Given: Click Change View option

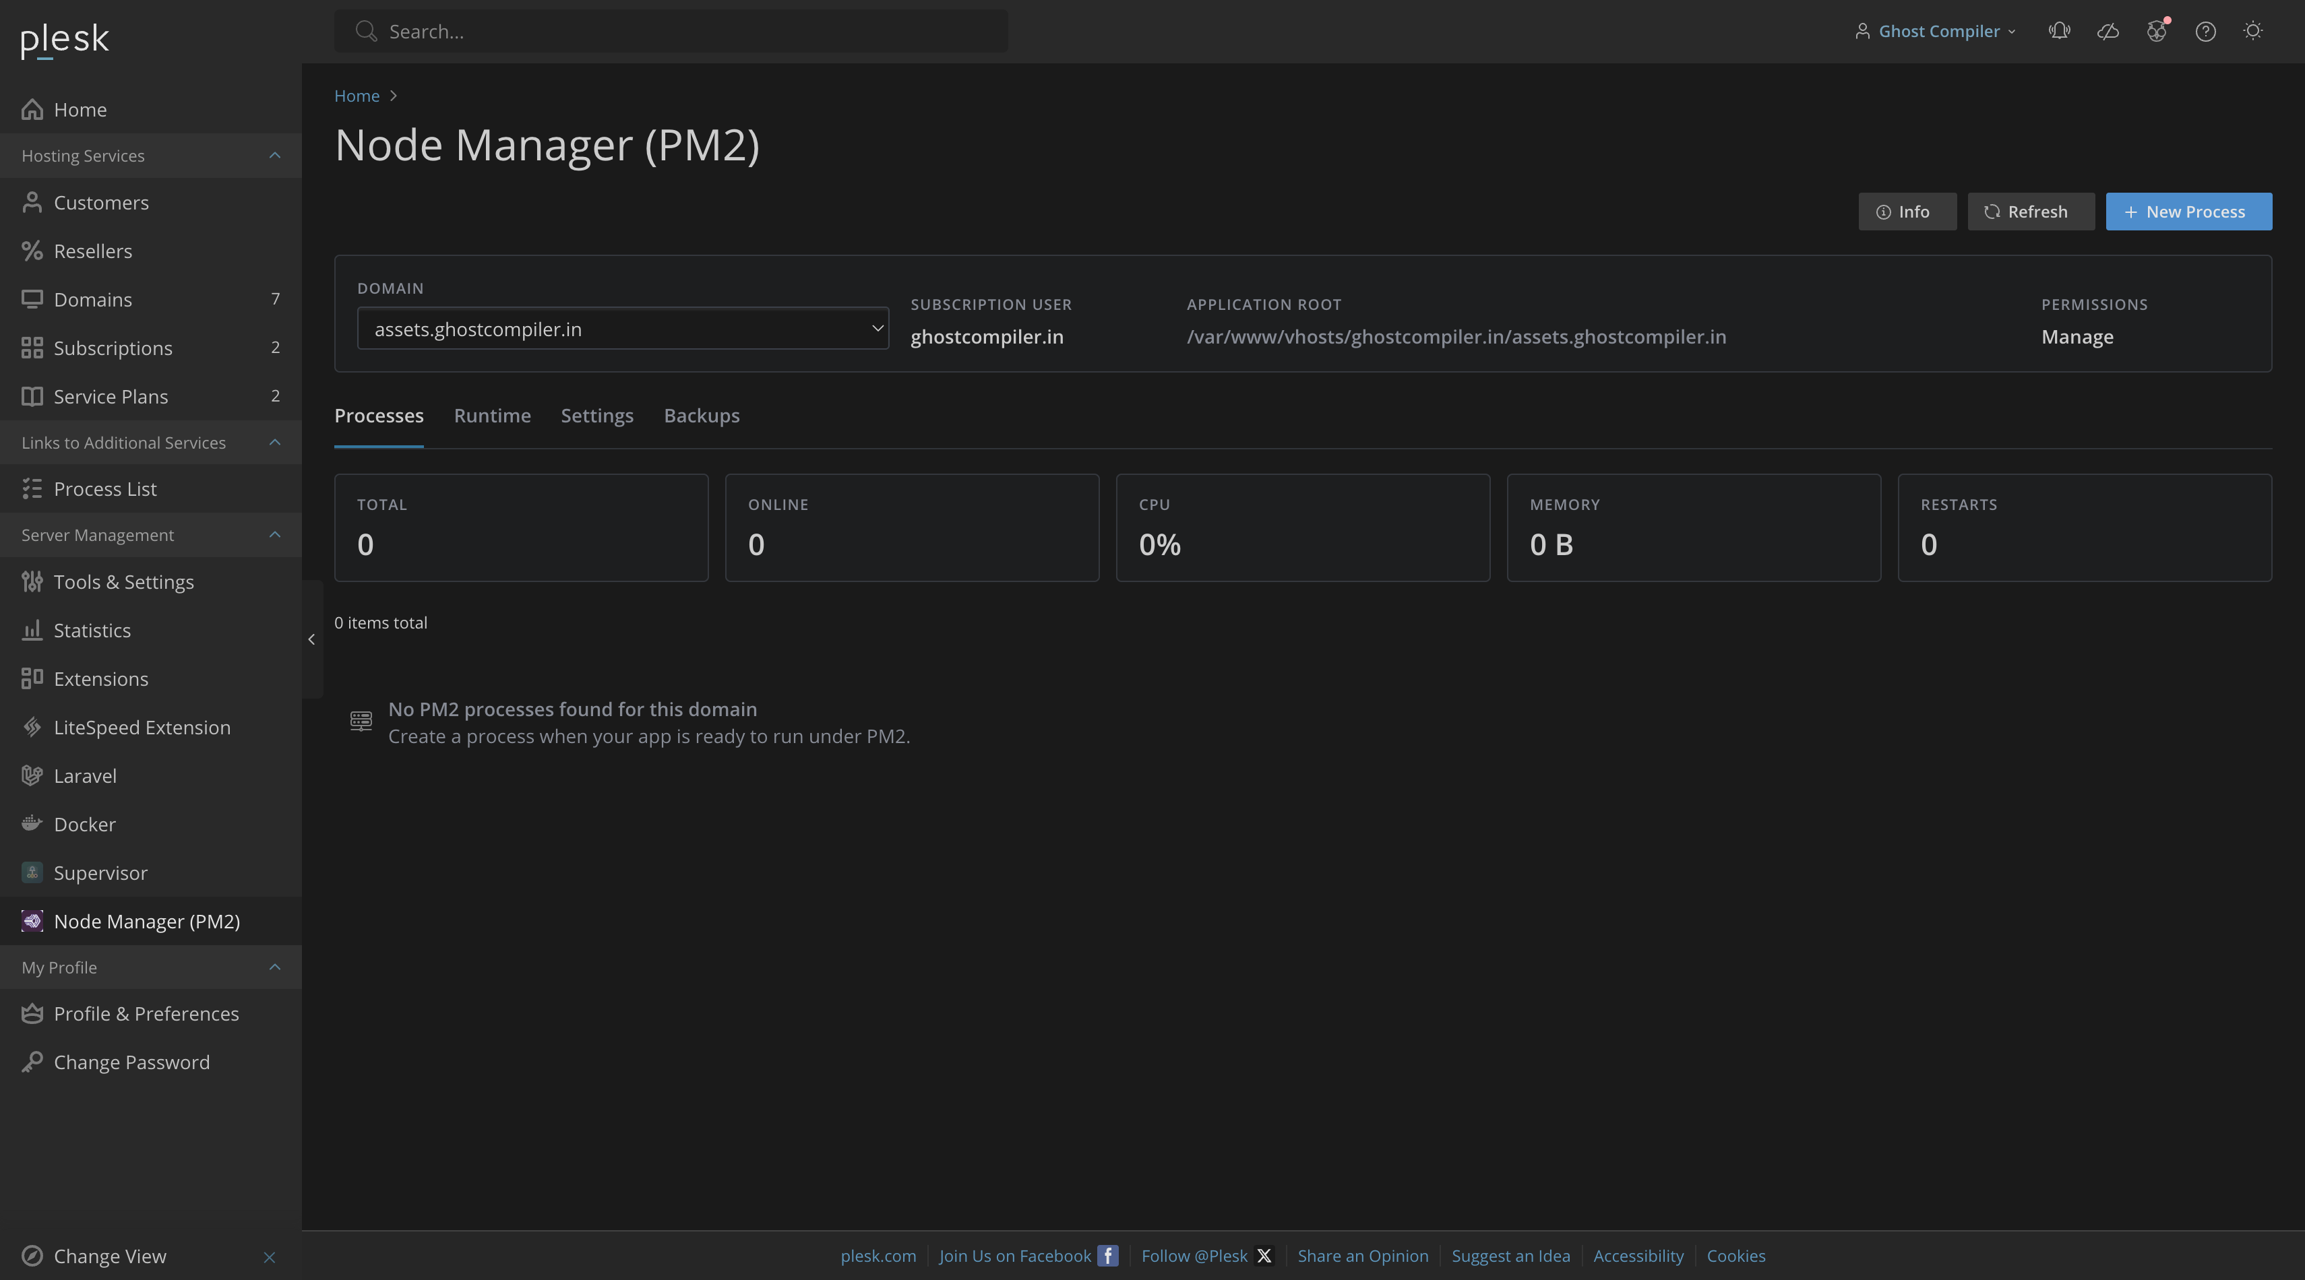Looking at the screenshot, I should click(109, 1256).
